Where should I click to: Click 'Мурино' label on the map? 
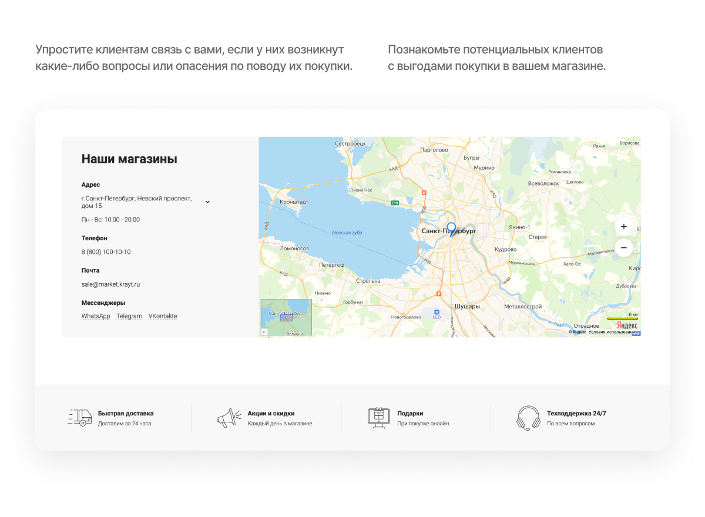point(484,167)
